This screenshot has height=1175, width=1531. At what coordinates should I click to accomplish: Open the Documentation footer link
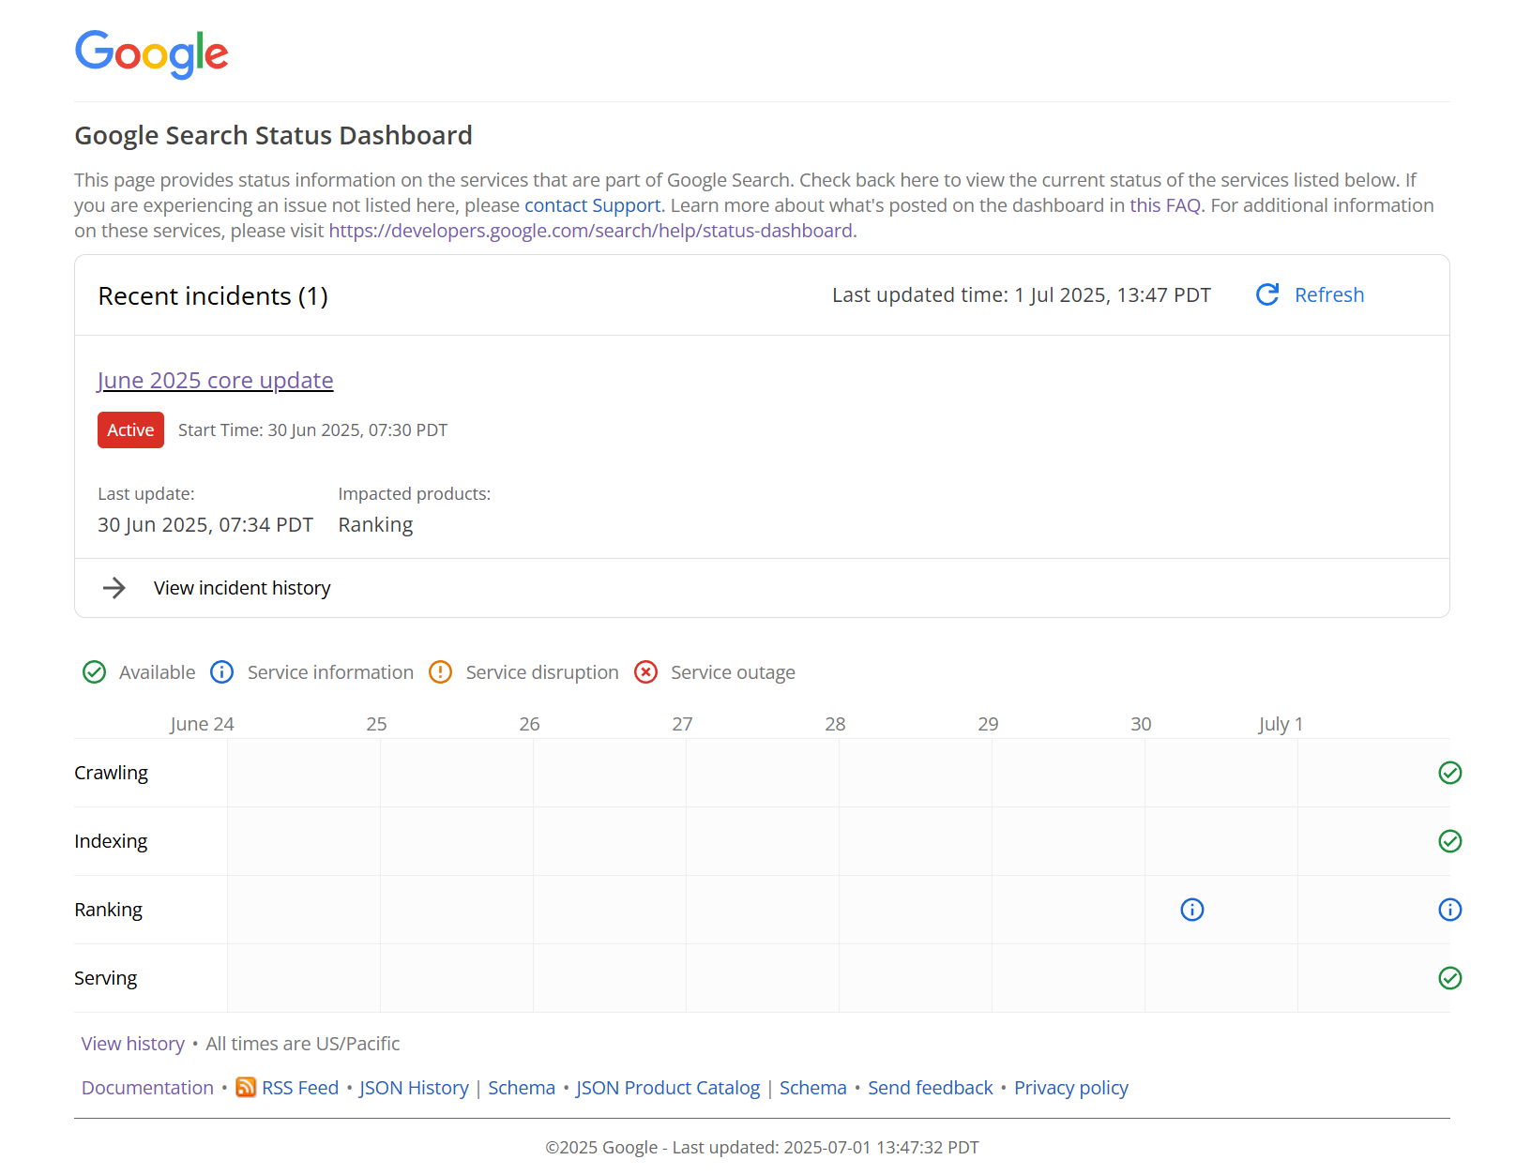pos(148,1088)
